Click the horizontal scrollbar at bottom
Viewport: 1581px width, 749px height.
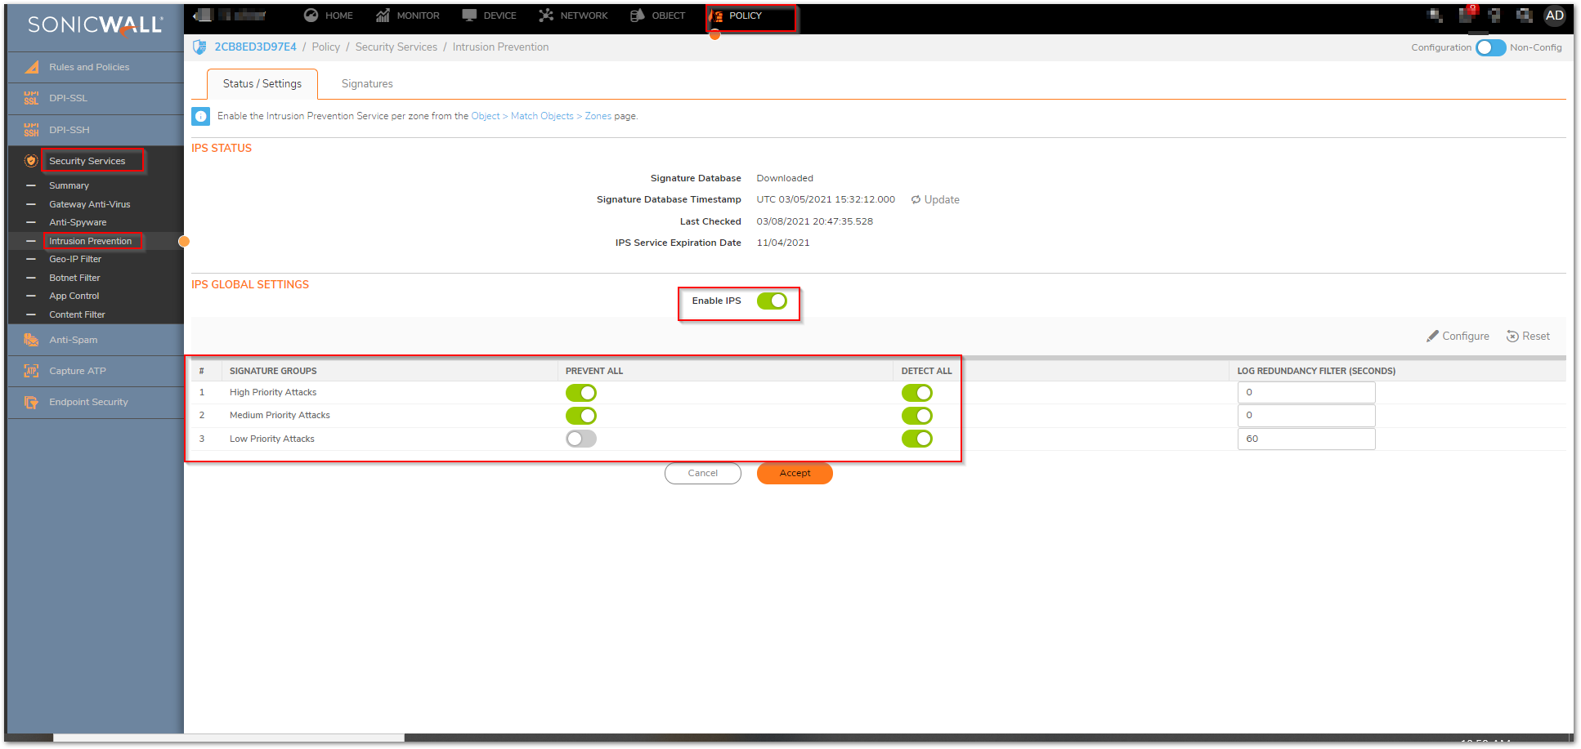(229, 738)
